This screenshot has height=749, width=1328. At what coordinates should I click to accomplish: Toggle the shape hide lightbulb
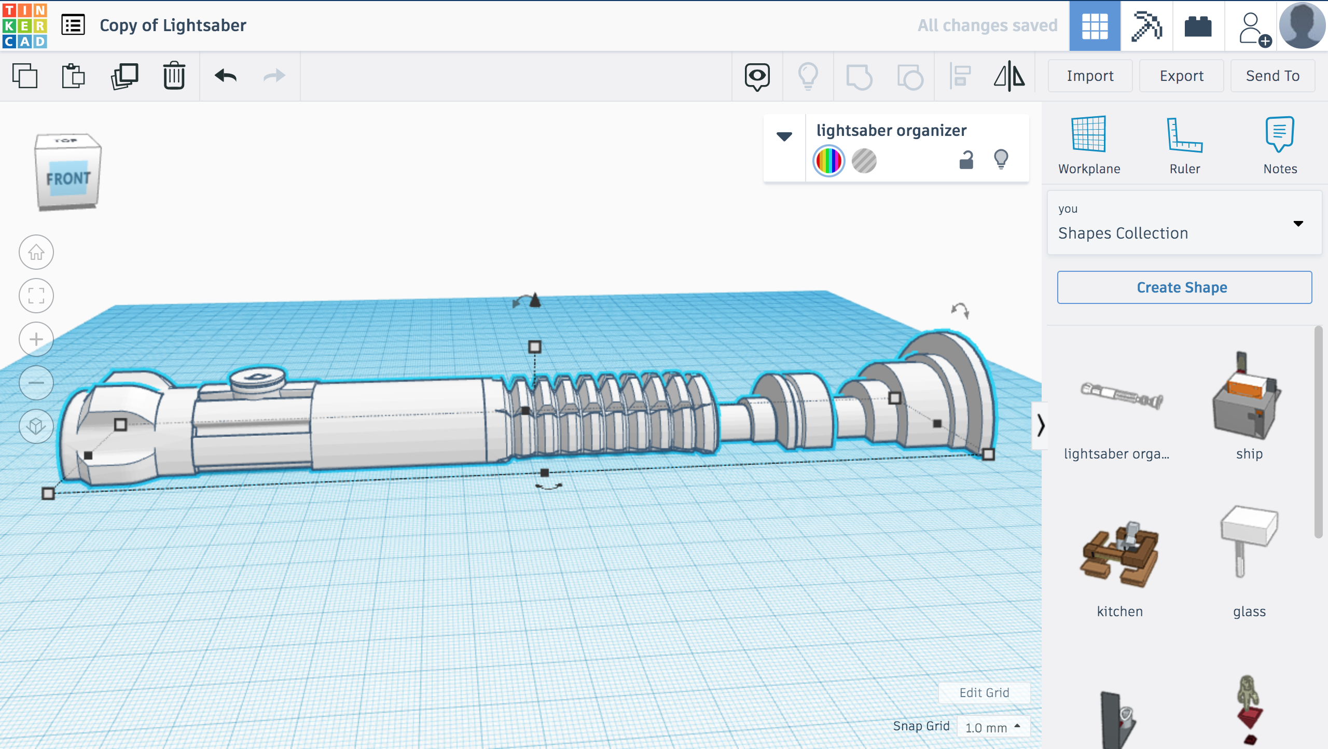[1001, 159]
